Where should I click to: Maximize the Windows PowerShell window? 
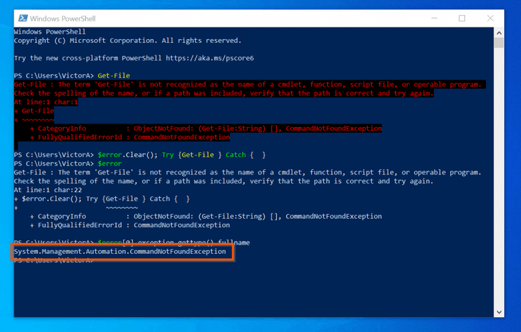tap(462, 18)
